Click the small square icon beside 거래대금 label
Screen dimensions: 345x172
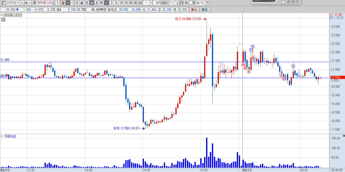coord(2,136)
